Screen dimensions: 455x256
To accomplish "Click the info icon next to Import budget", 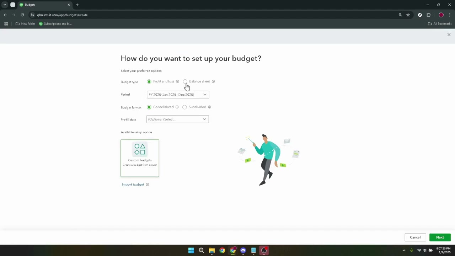I will click(147, 185).
